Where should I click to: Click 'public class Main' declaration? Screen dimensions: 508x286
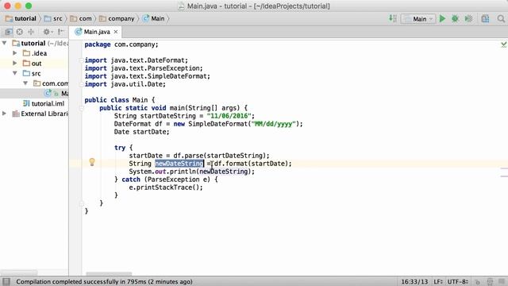[120, 100]
